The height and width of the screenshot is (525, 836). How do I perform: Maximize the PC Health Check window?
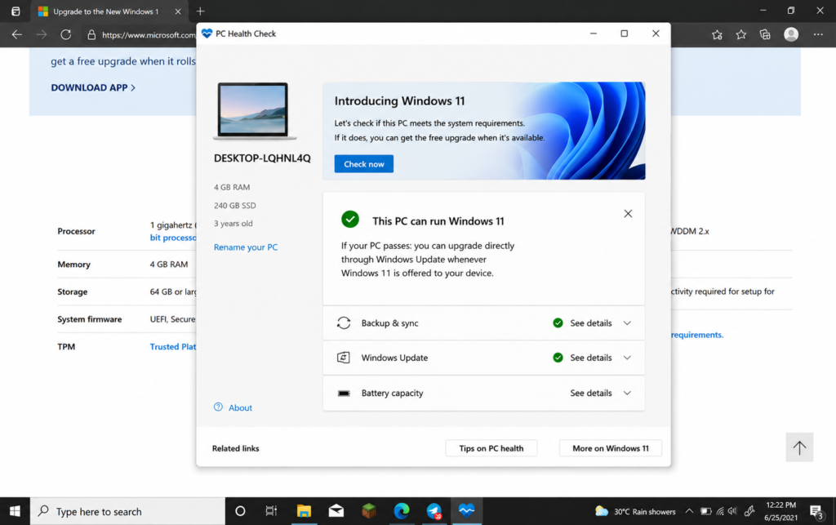pos(625,33)
